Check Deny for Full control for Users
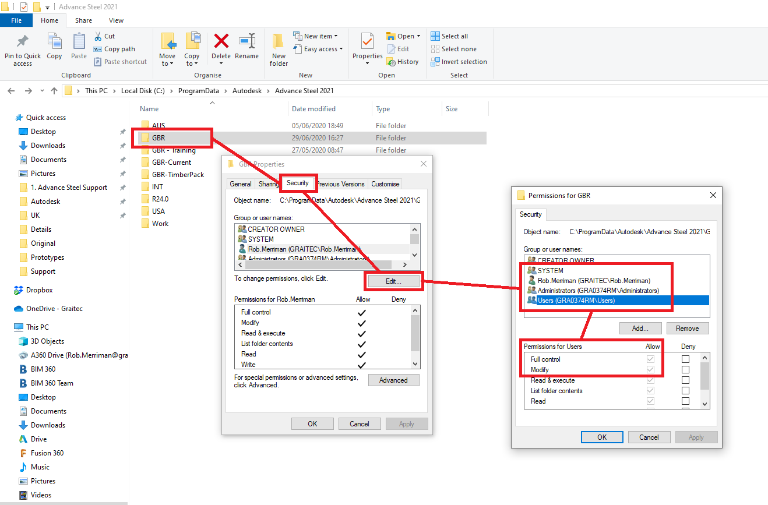 (686, 359)
